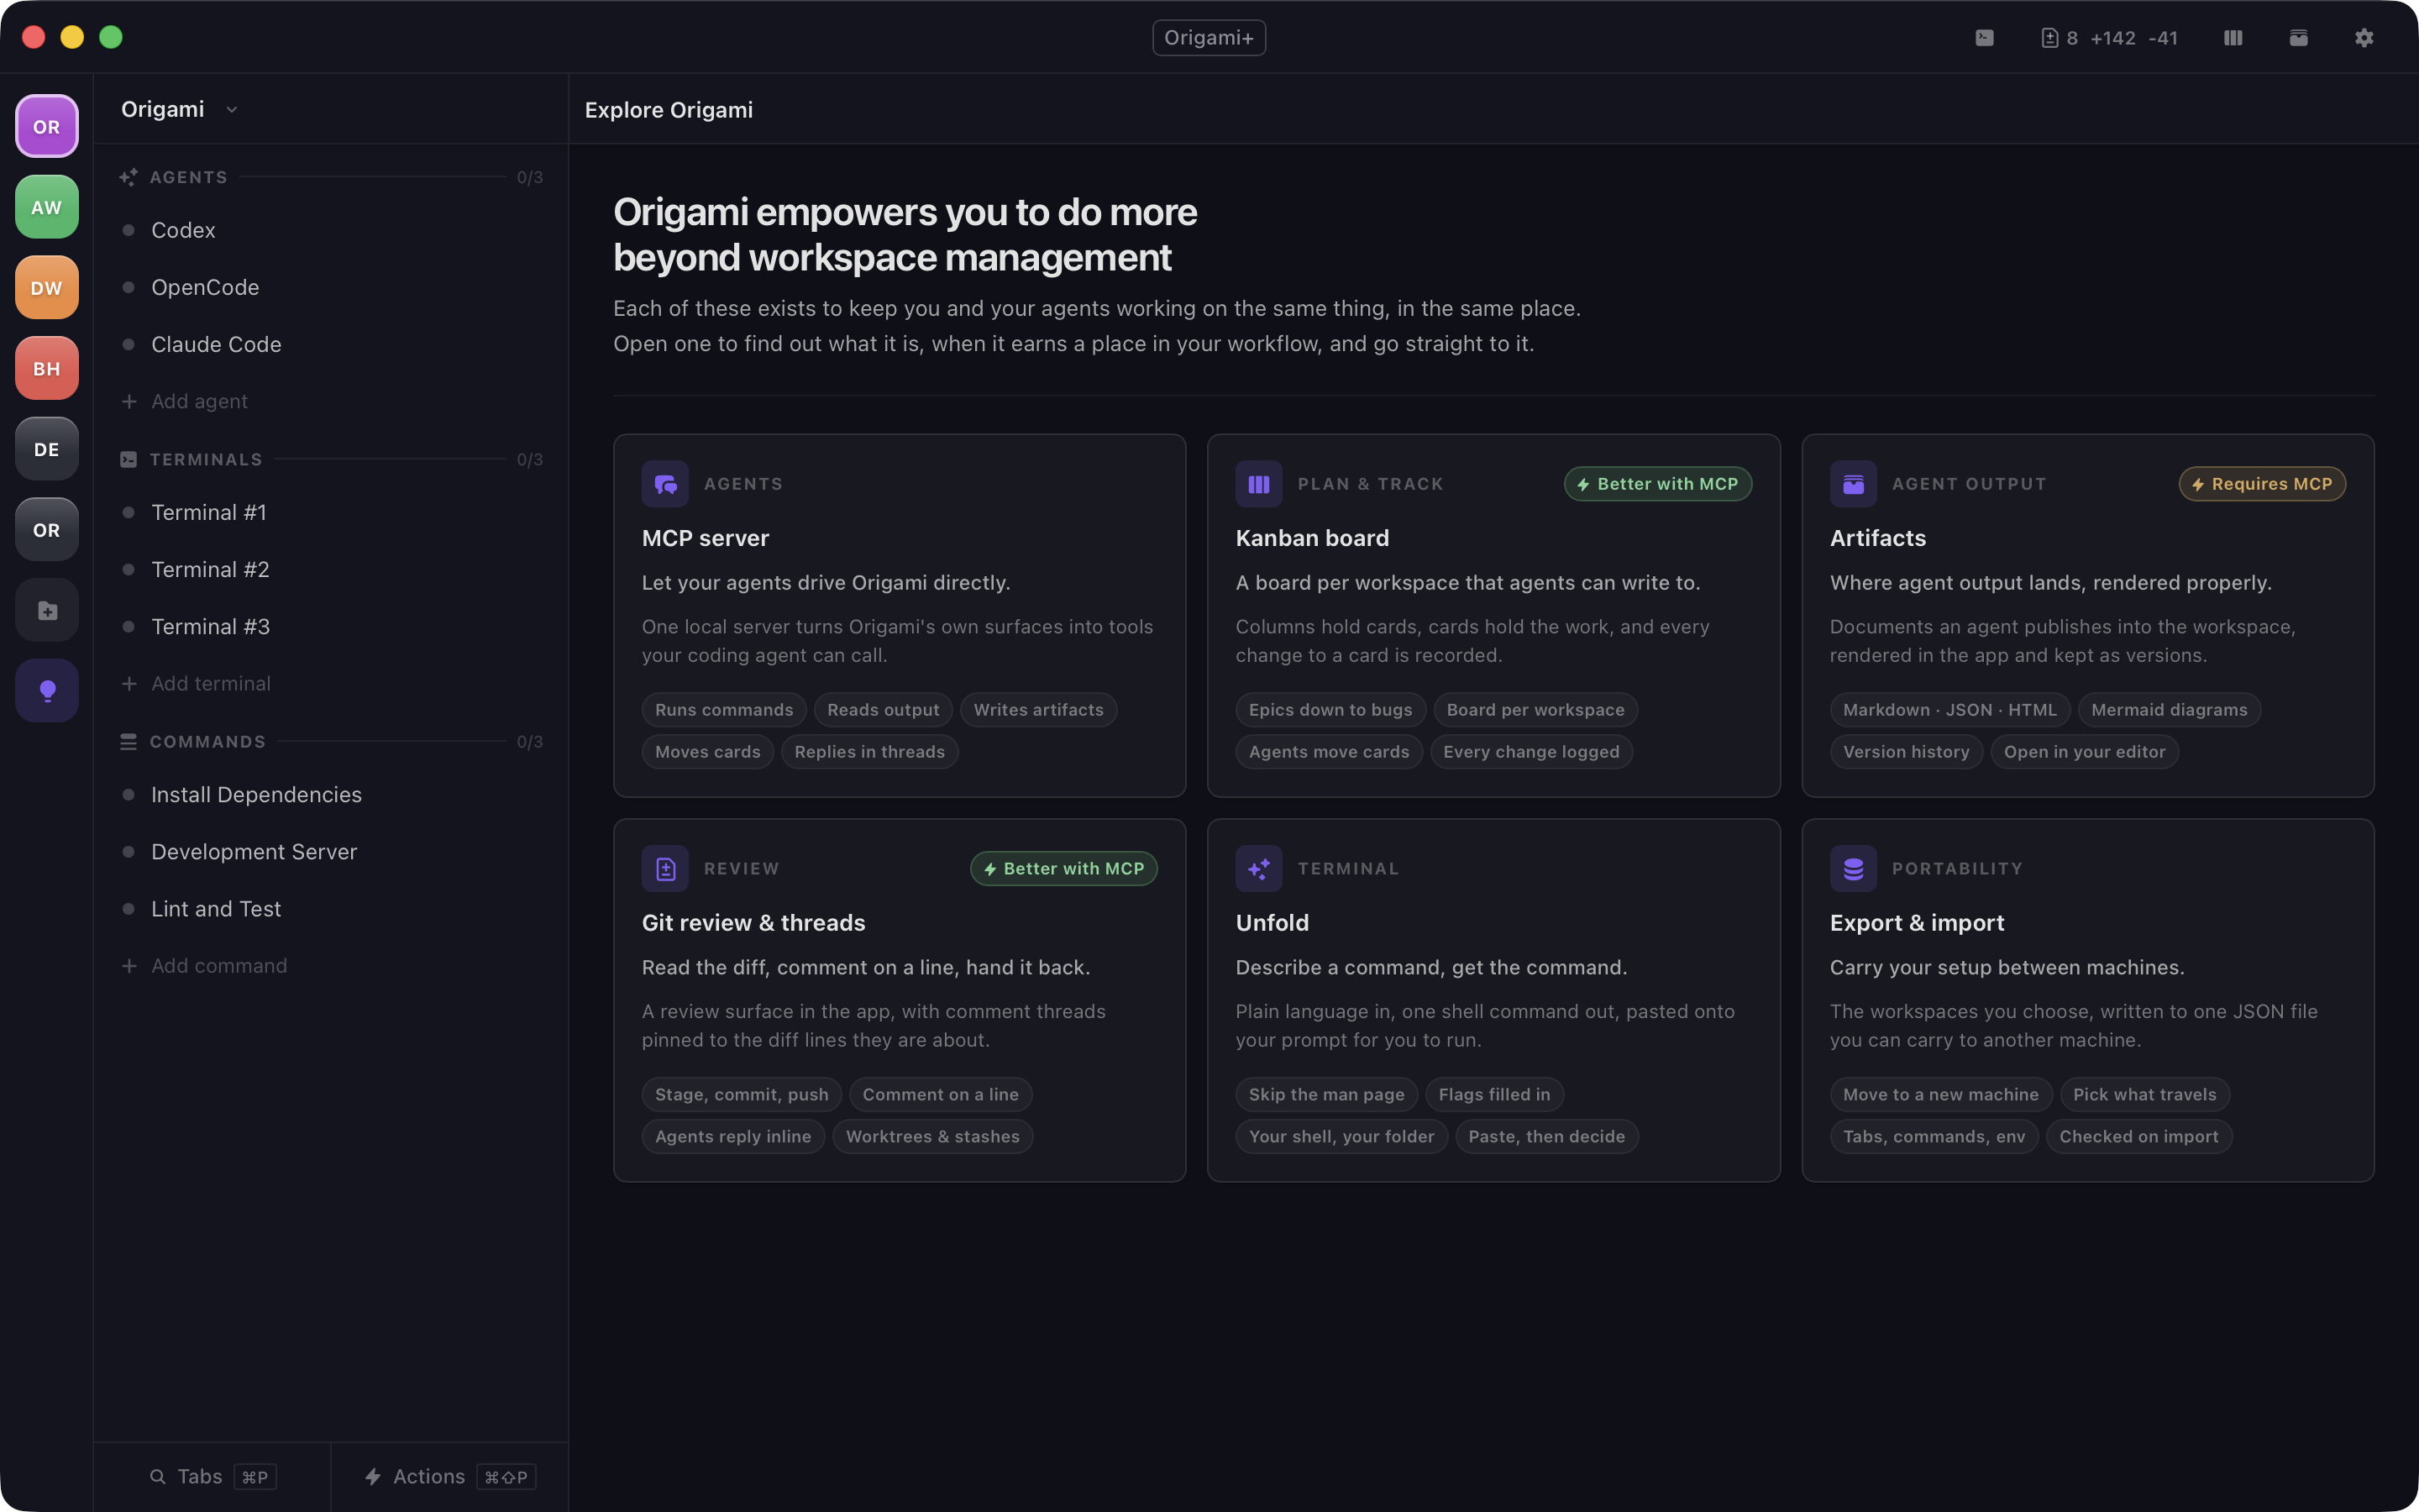Click the Skip the man page tag

[1326, 1095]
